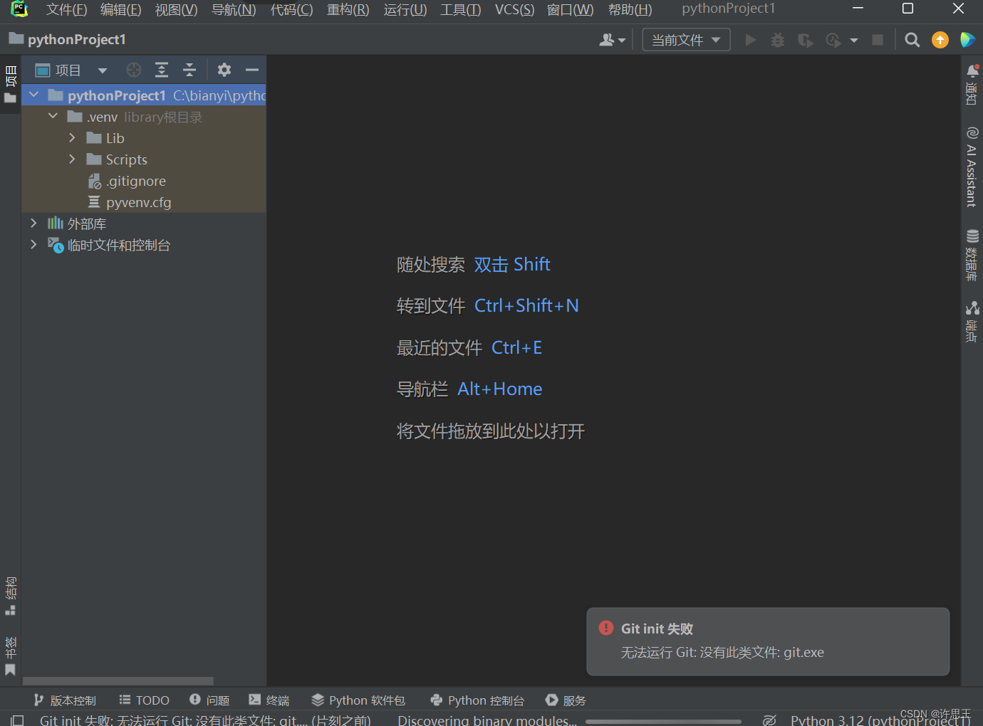This screenshot has width=983, height=726.
Task: Click the project panel horizontal scrollbar
Action: coord(118,681)
